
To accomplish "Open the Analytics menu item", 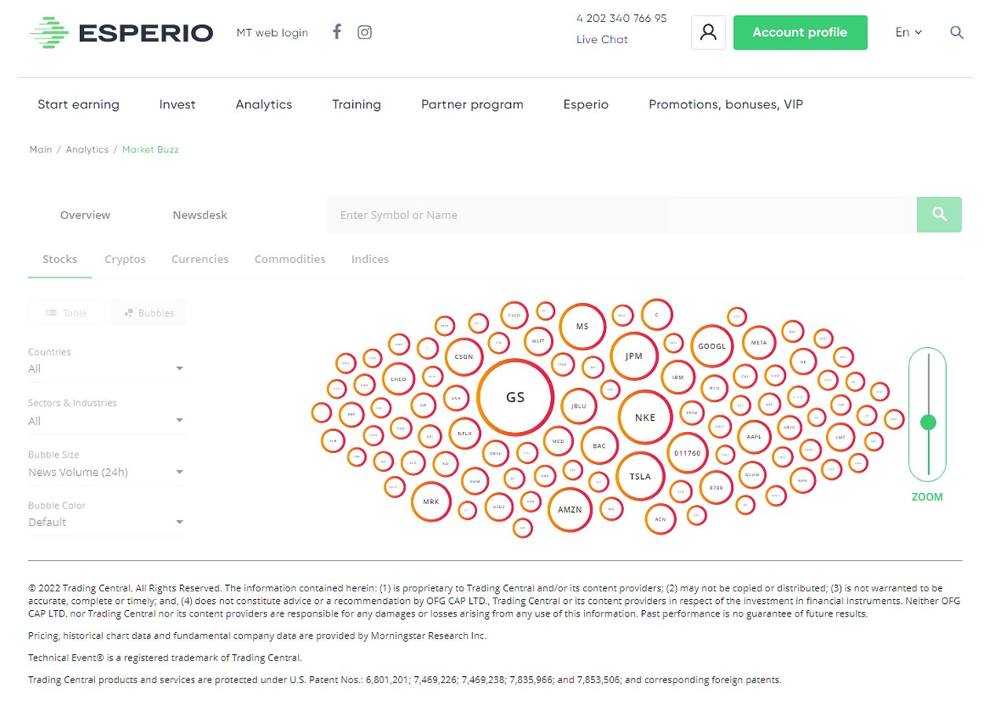I will 263,104.
